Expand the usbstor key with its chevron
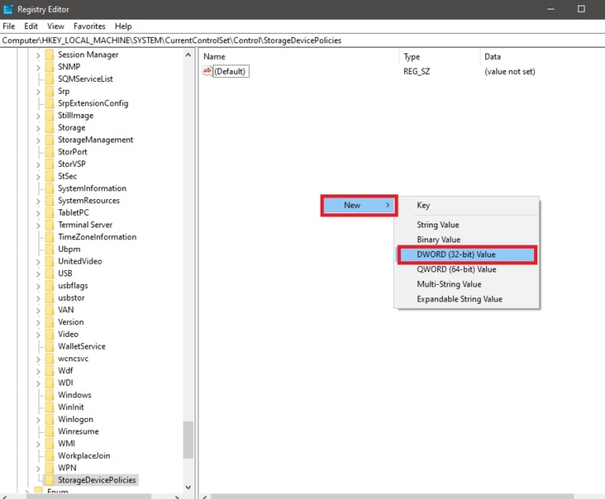The width and height of the screenshot is (605, 499). (x=38, y=298)
